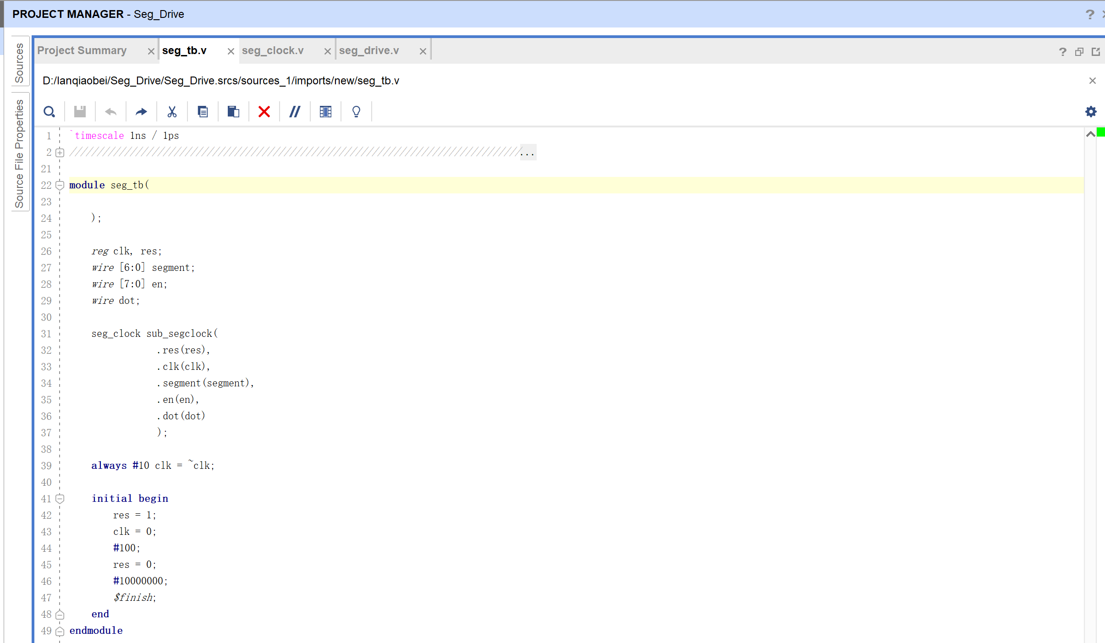1105x643 pixels.
Task: Open the Project Summary tab
Action: [82, 50]
